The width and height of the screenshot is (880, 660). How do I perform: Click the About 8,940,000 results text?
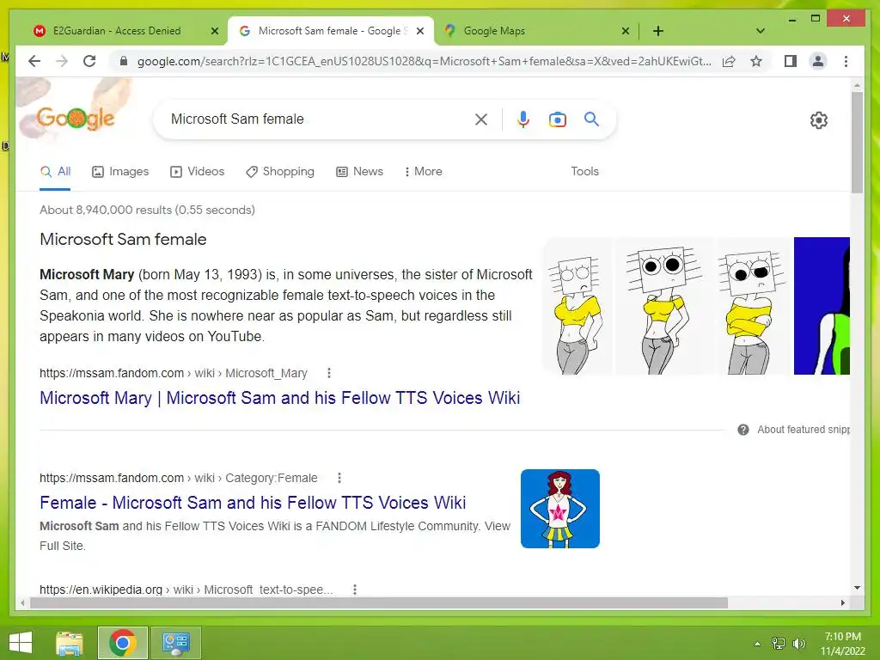click(x=147, y=210)
